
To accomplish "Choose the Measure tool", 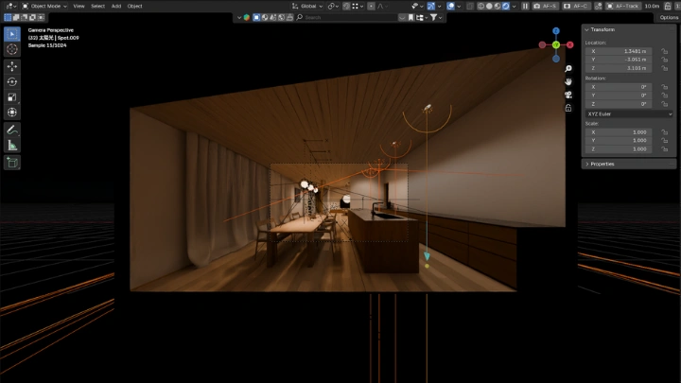I will pyautogui.click(x=12, y=145).
